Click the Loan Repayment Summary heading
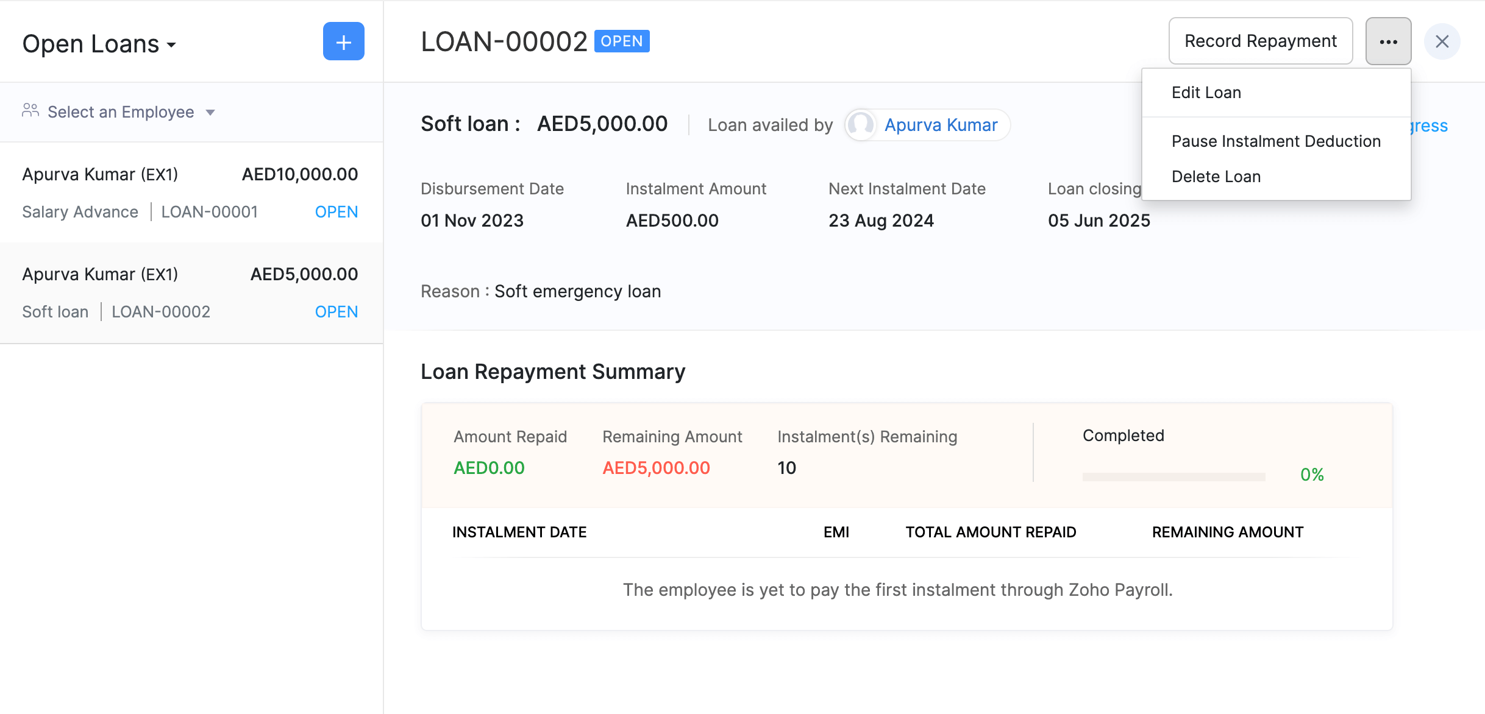This screenshot has width=1485, height=714. pyautogui.click(x=552, y=371)
